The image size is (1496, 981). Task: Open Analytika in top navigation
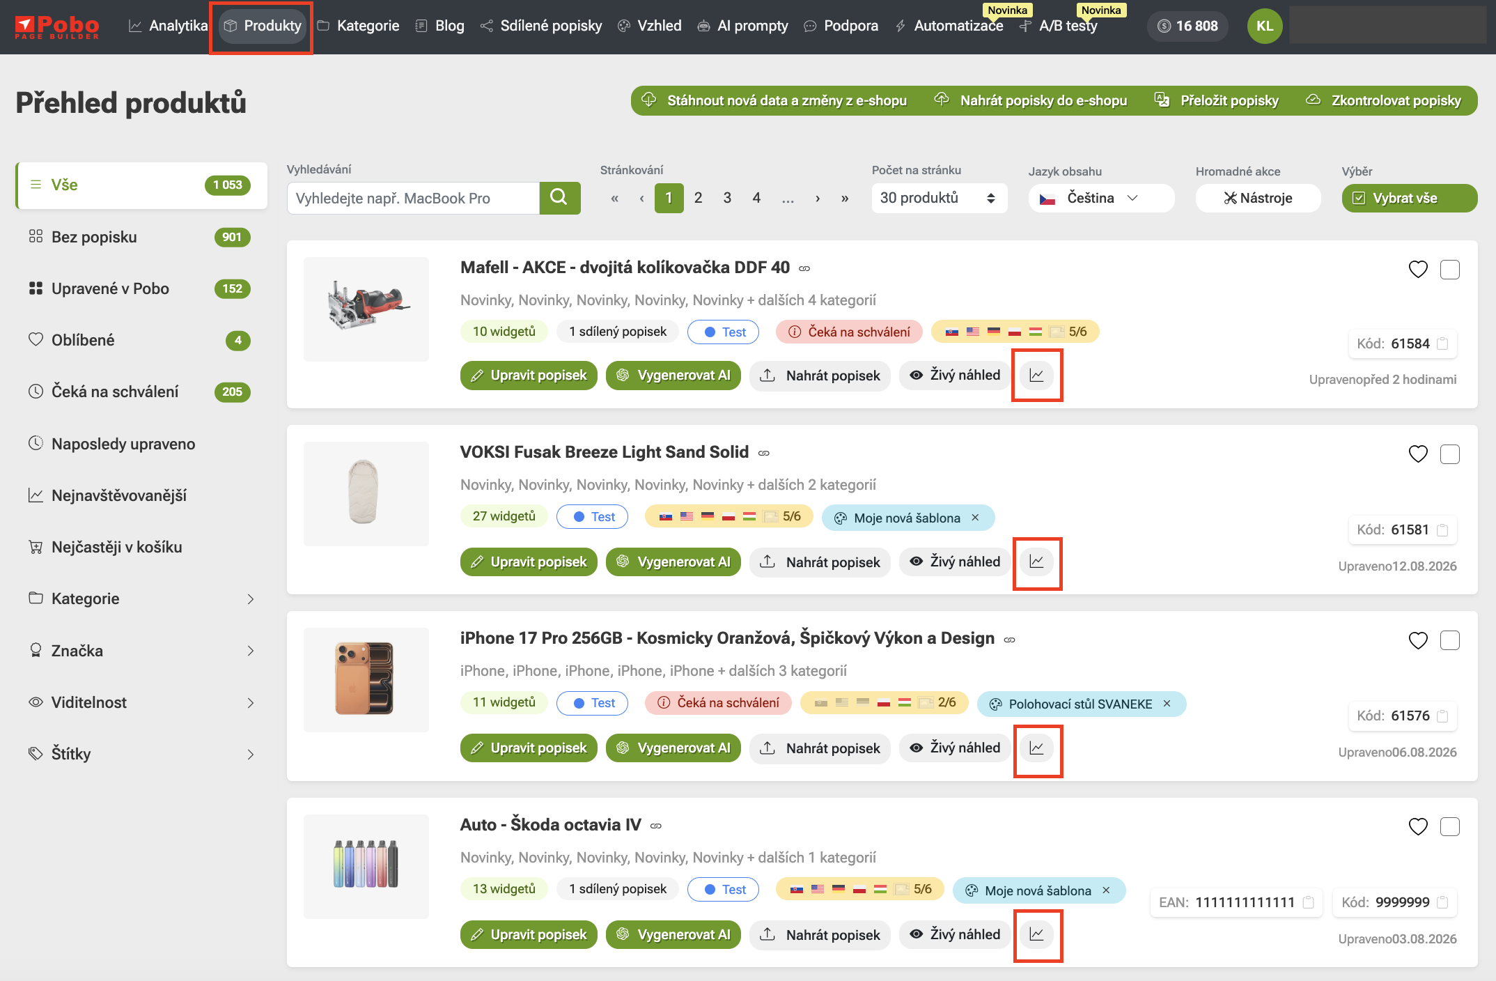tap(168, 26)
